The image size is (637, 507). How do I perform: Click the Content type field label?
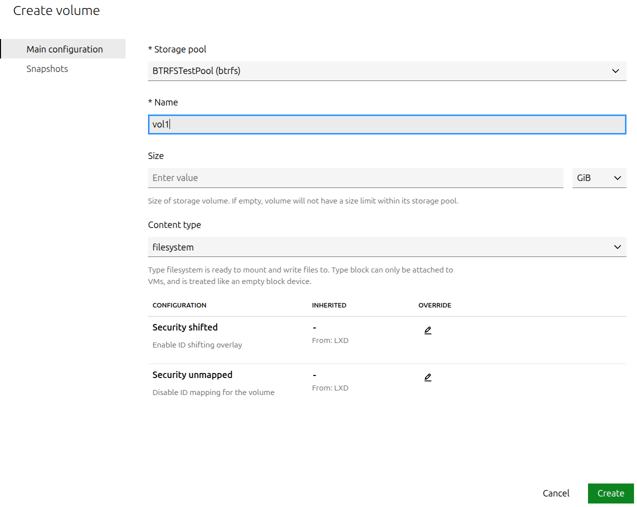pos(174,225)
